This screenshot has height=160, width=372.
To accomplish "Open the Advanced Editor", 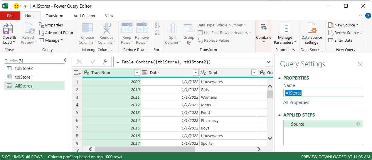I will coord(56,33).
